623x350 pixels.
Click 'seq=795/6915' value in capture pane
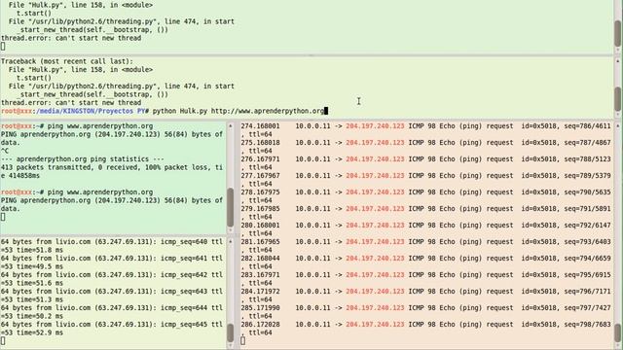click(588, 274)
